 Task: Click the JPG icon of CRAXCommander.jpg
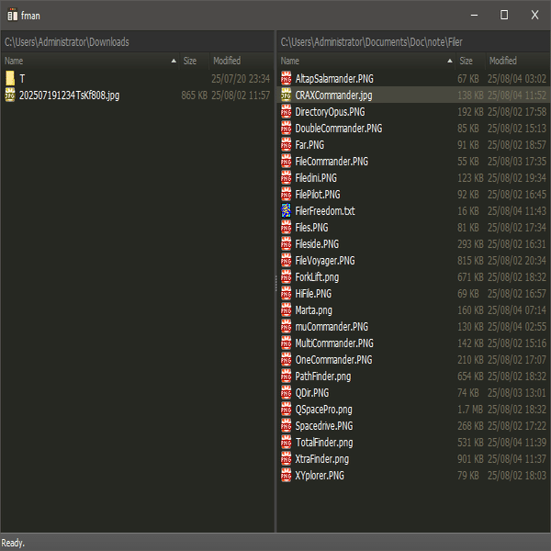286,96
